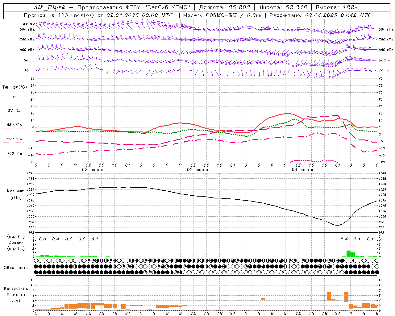
Task: Click the dashed line sample under Td 2м
Action: [x=14, y=114]
